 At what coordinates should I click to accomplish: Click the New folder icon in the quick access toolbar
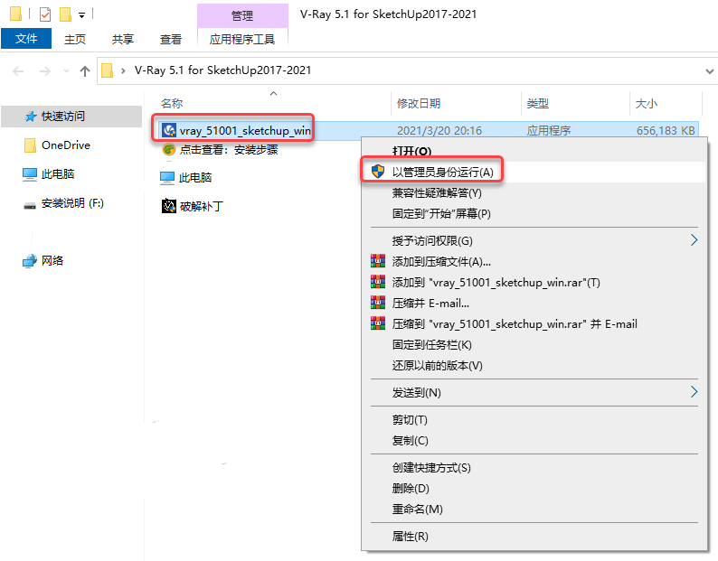coord(65,14)
